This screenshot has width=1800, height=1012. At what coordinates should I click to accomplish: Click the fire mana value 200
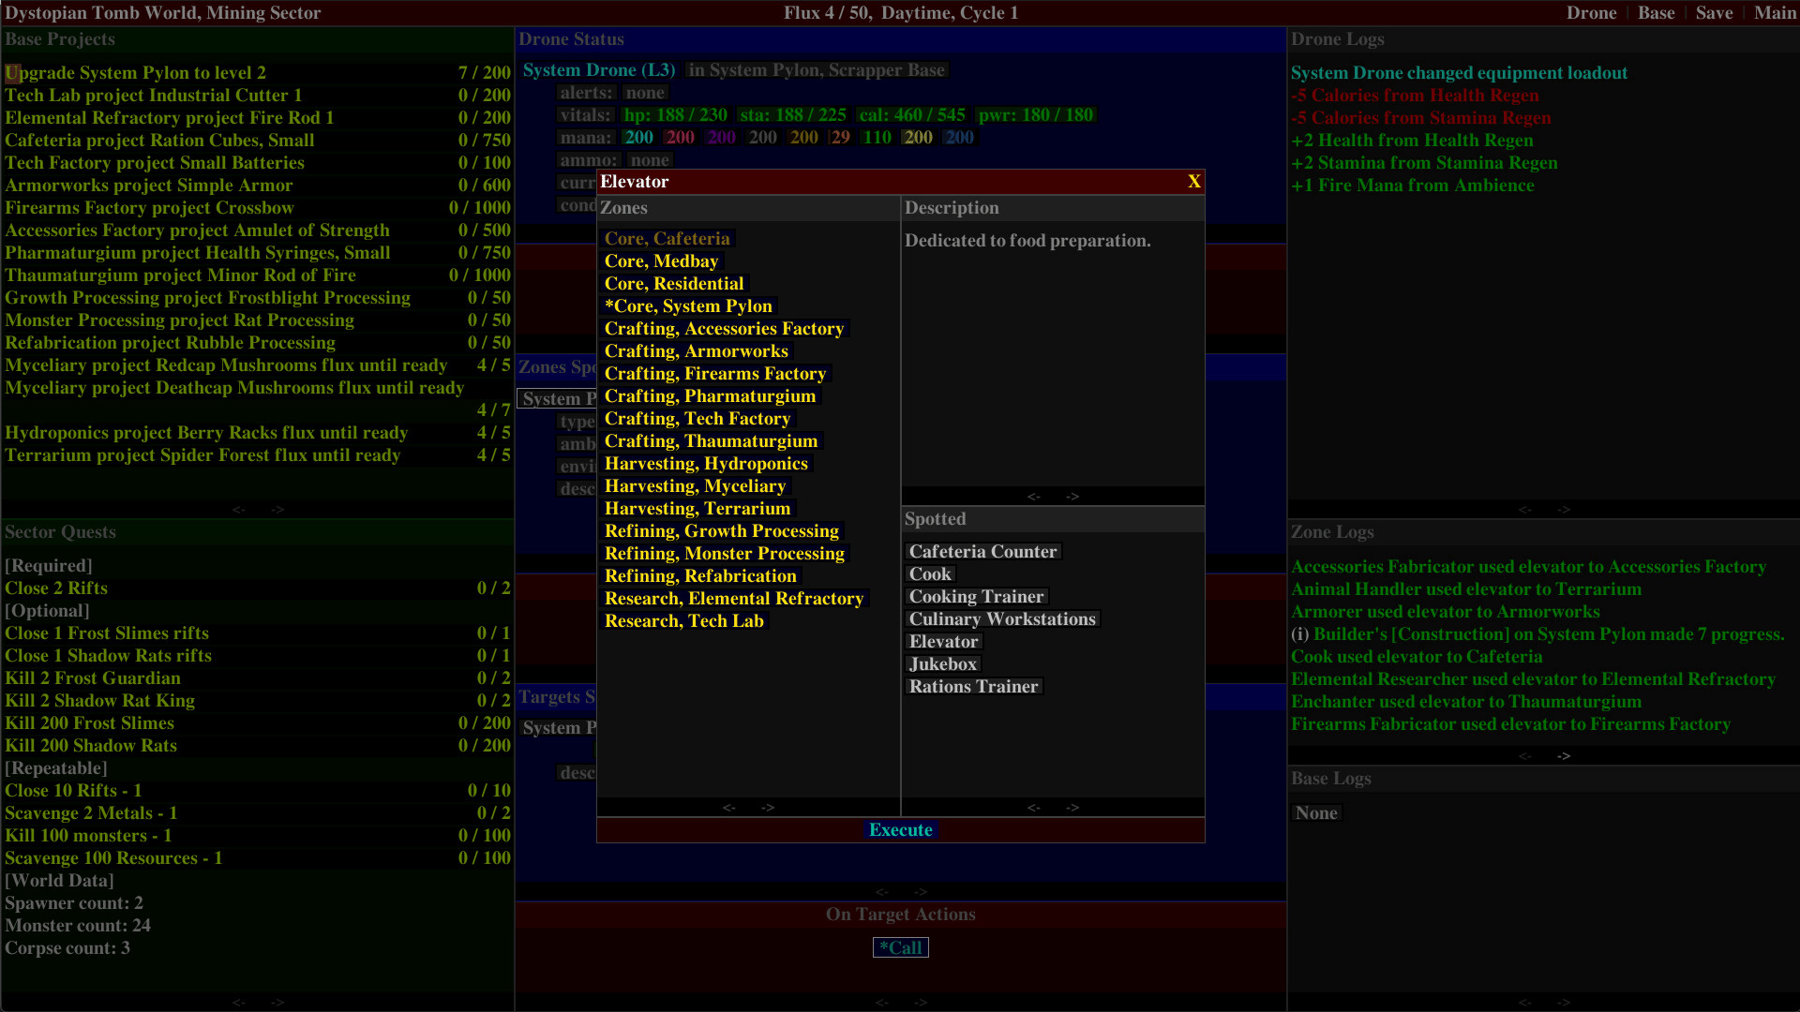[x=680, y=138]
